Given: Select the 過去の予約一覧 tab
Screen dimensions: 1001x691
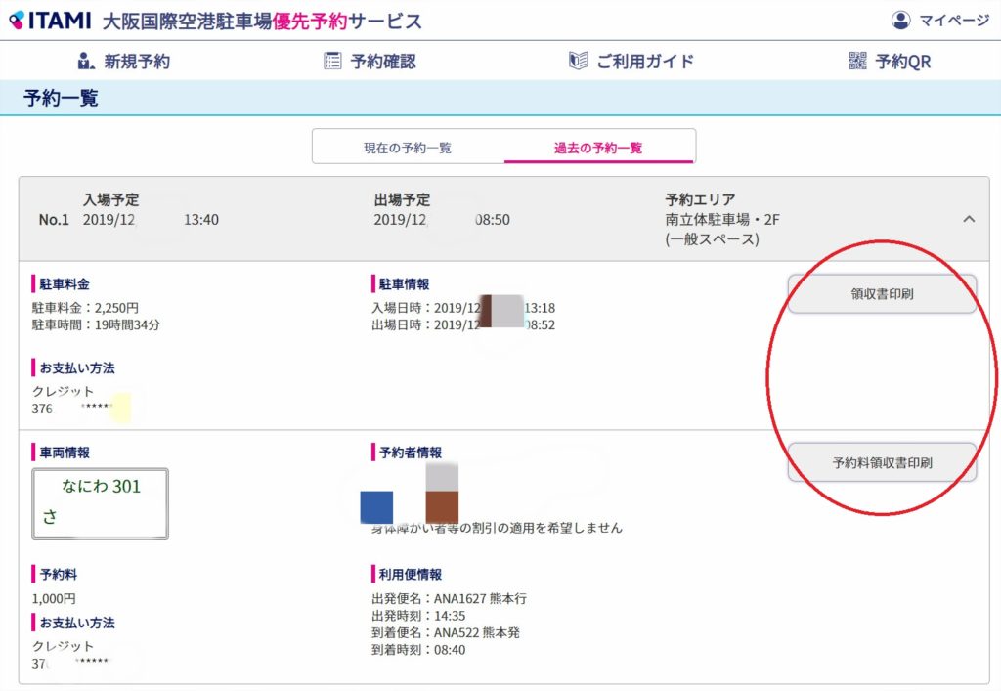Looking at the screenshot, I should pos(598,148).
